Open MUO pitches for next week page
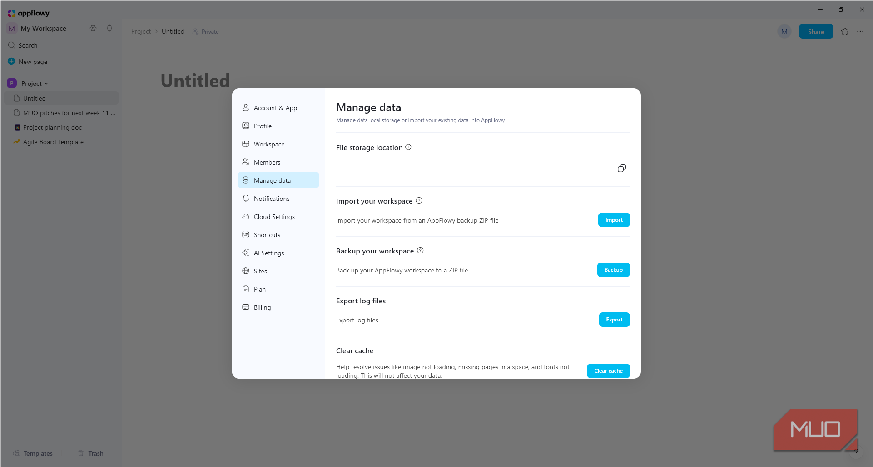The height and width of the screenshot is (467, 873). [61, 113]
